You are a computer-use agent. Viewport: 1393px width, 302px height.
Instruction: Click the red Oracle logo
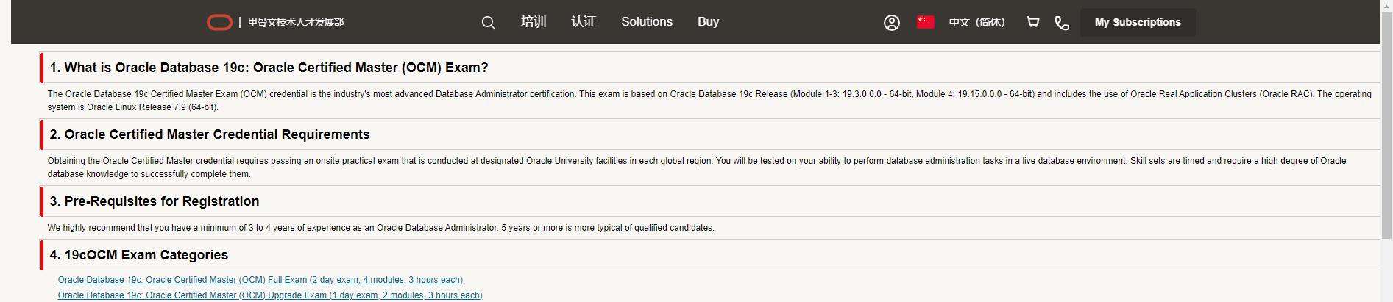click(219, 22)
